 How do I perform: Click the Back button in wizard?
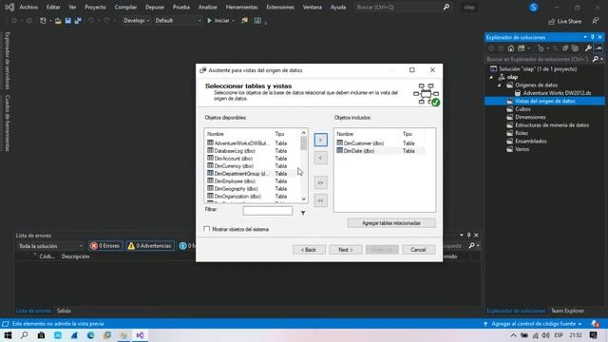click(309, 250)
